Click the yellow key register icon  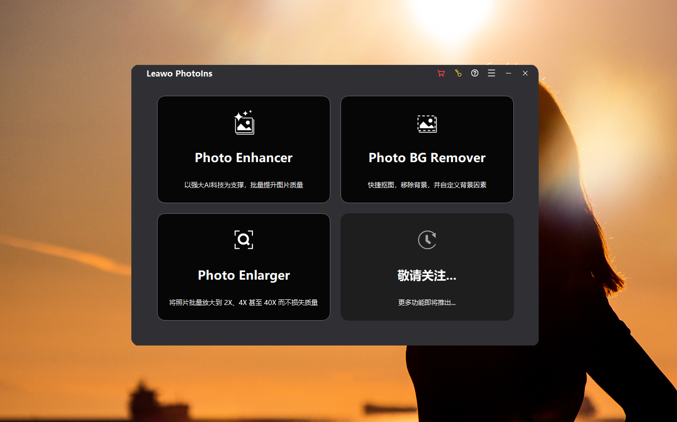click(x=458, y=73)
